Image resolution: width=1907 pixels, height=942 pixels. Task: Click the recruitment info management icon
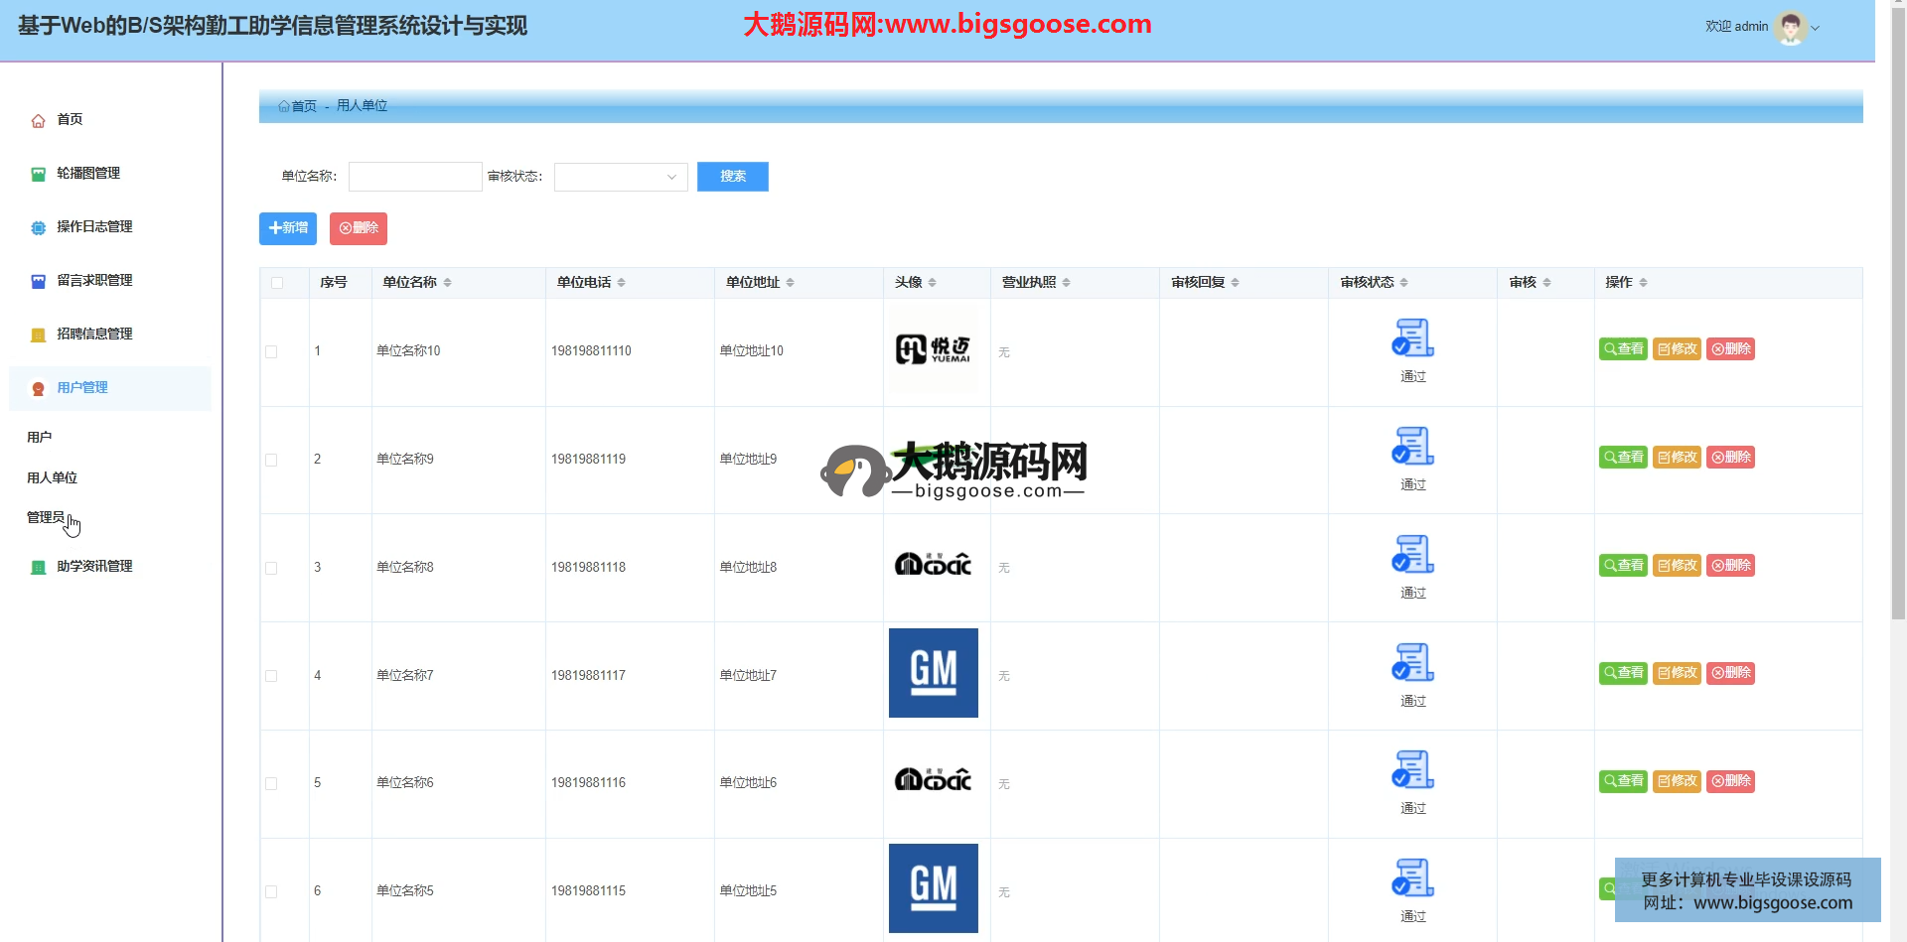(38, 335)
